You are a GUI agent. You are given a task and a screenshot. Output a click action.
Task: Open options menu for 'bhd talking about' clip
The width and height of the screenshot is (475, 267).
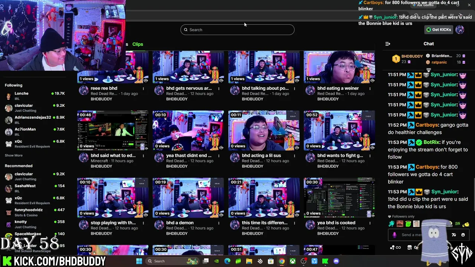tap(295, 89)
